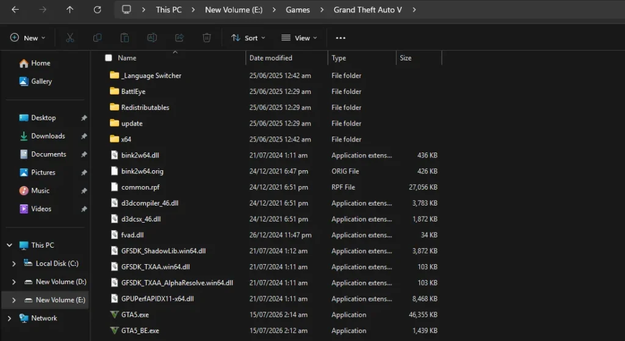Sort by Date modified column header
The height and width of the screenshot is (341, 625).
pos(270,58)
